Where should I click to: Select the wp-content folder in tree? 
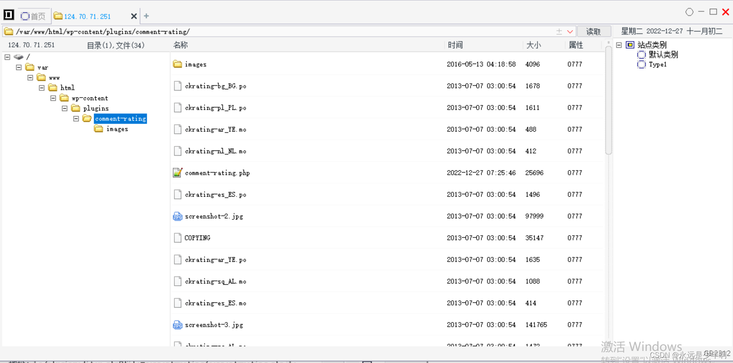point(90,98)
